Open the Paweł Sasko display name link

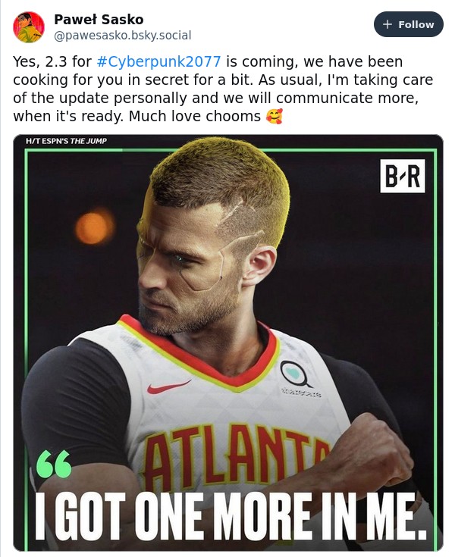tap(99, 19)
